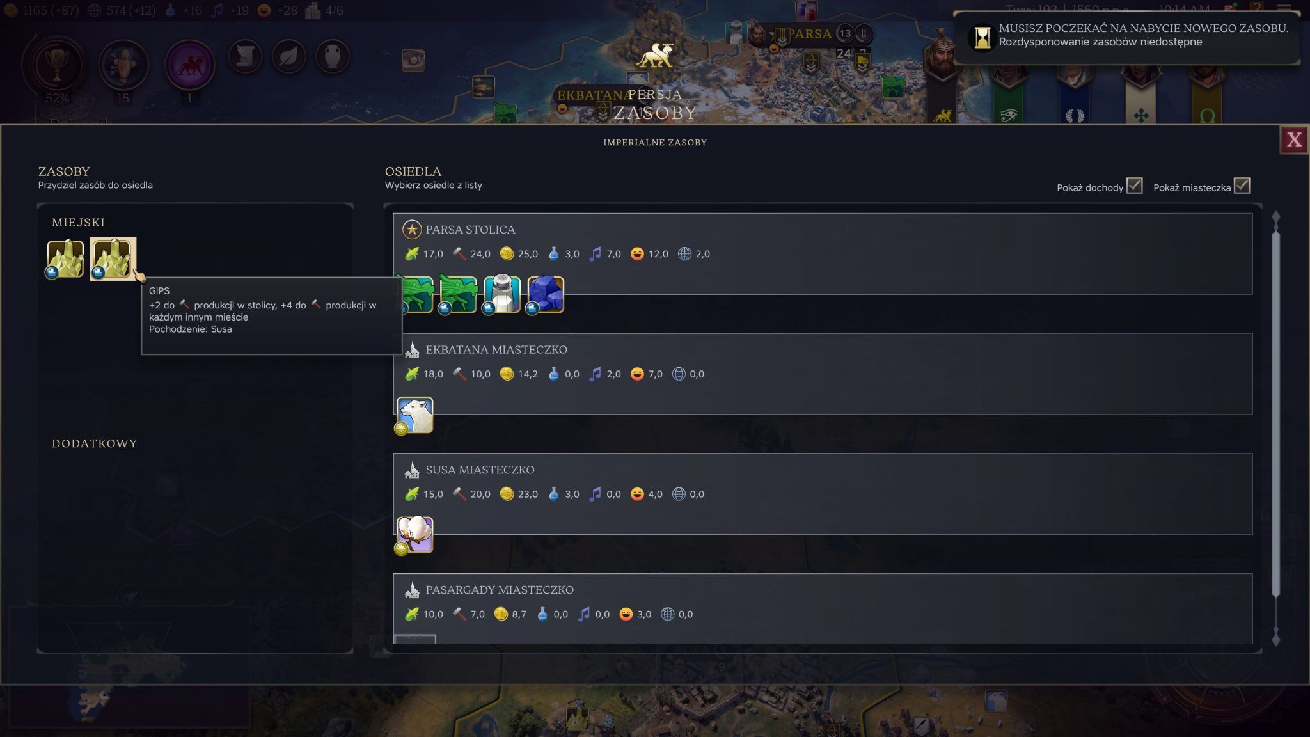
Task: Select the blue lapis lazuli resource icon
Action: [x=546, y=294]
